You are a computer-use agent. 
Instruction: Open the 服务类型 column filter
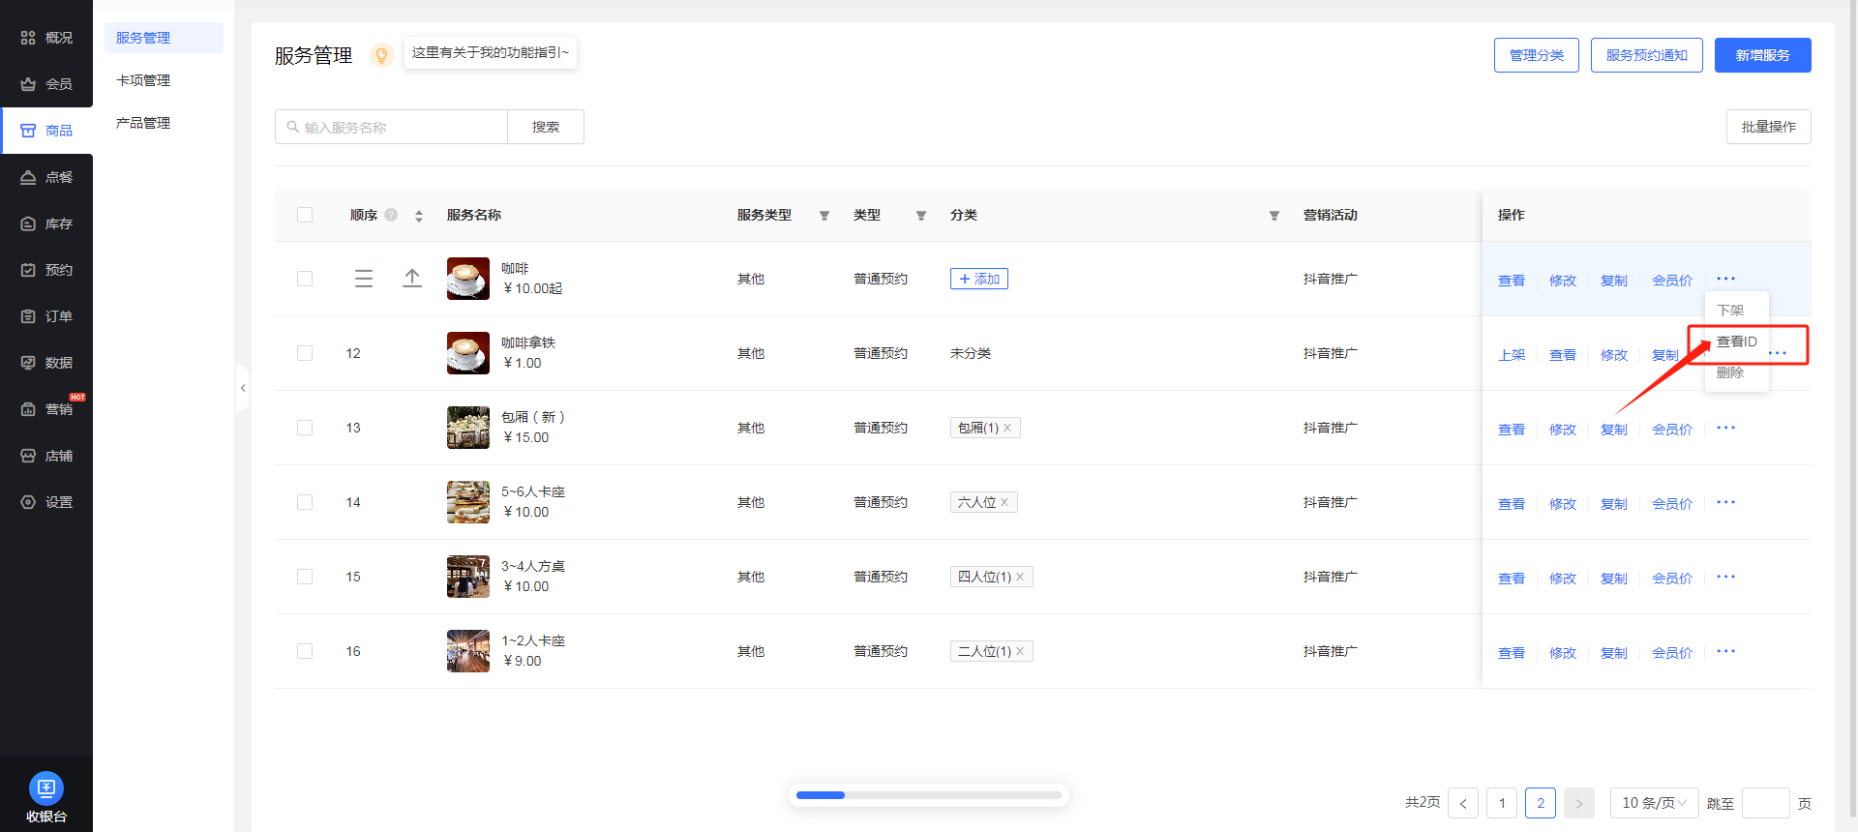click(x=824, y=216)
